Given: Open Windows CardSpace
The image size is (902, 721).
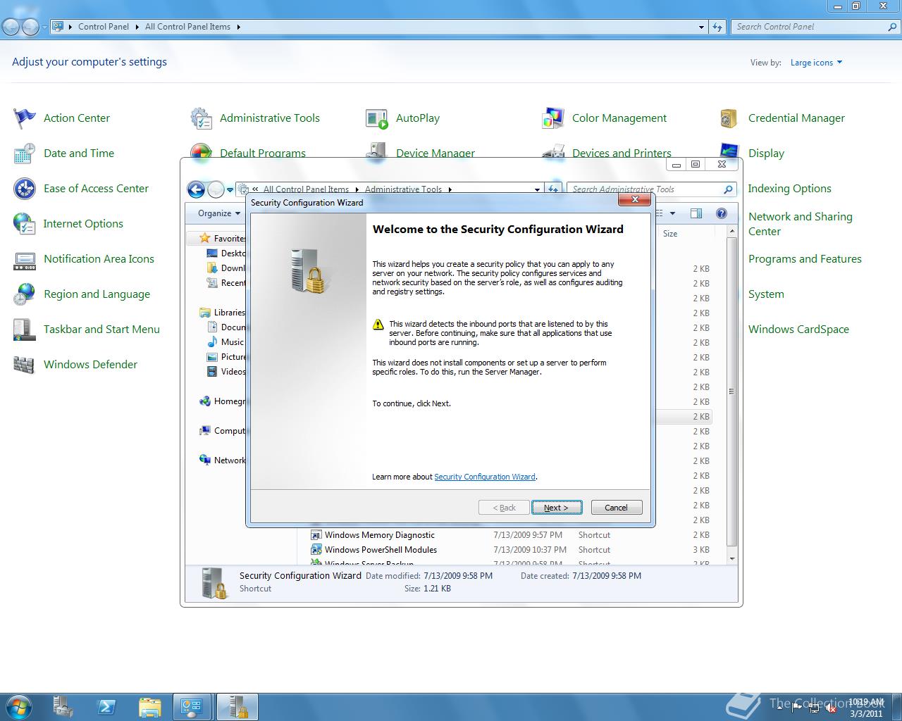Looking at the screenshot, I should [x=798, y=330].
